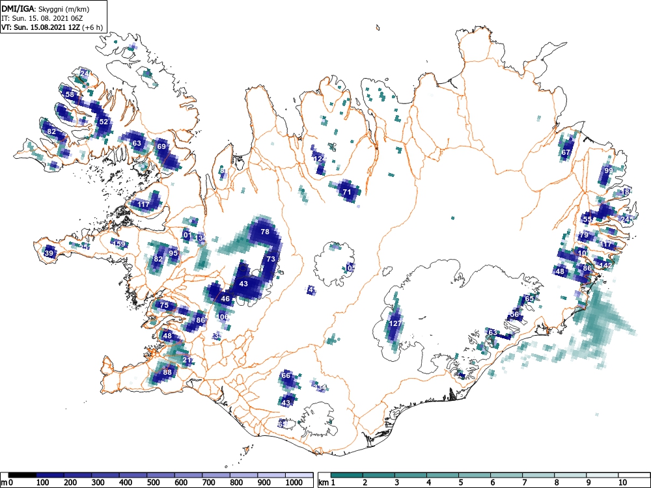Click the '127' label on the glacier
The image size is (651, 488).
coord(396,323)
